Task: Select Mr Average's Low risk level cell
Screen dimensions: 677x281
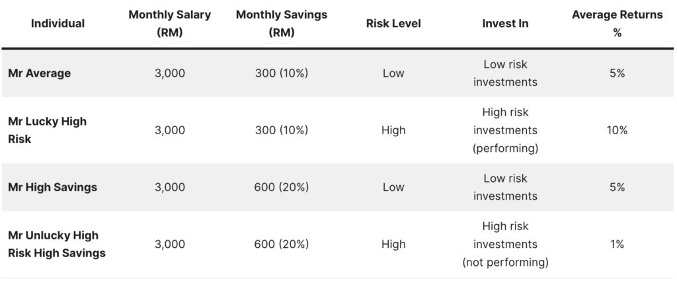Action: (x=393, y=73)
